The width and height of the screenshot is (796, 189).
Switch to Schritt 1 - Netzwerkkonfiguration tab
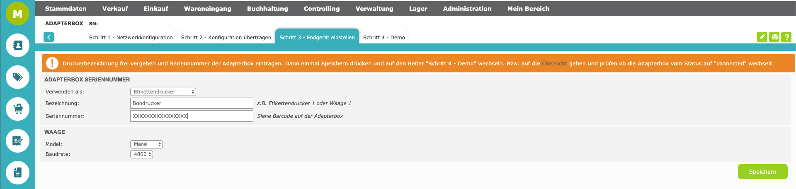click(x=131, y=38)
